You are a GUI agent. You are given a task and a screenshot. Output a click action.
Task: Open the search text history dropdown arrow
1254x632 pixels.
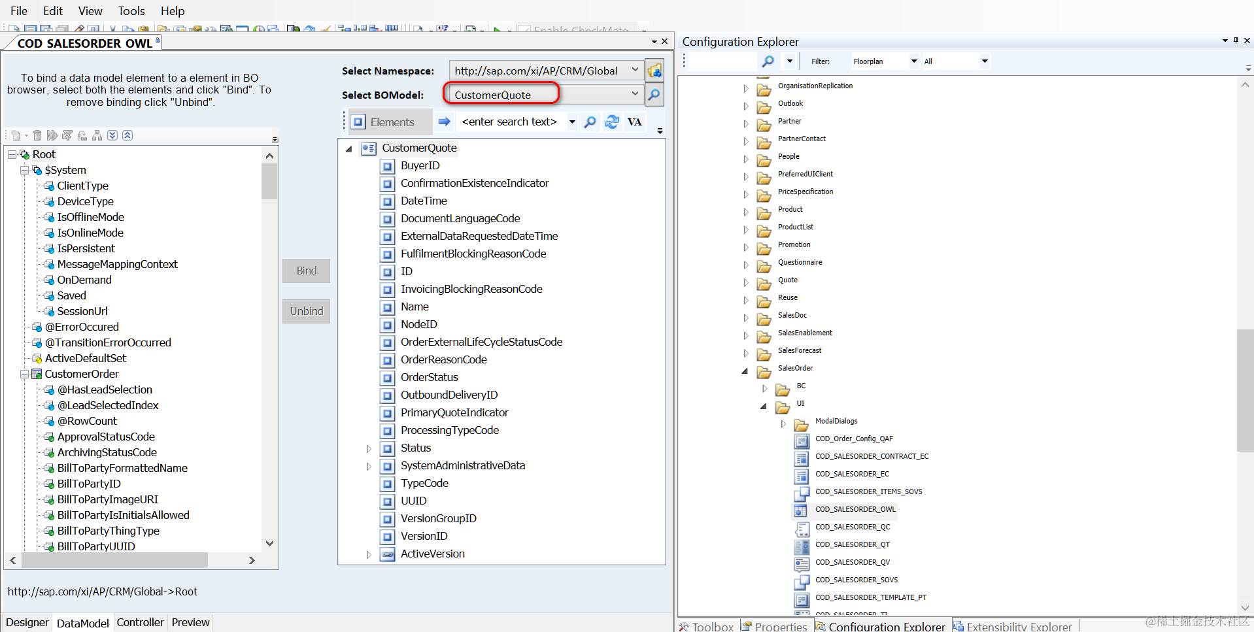[572, 122]
